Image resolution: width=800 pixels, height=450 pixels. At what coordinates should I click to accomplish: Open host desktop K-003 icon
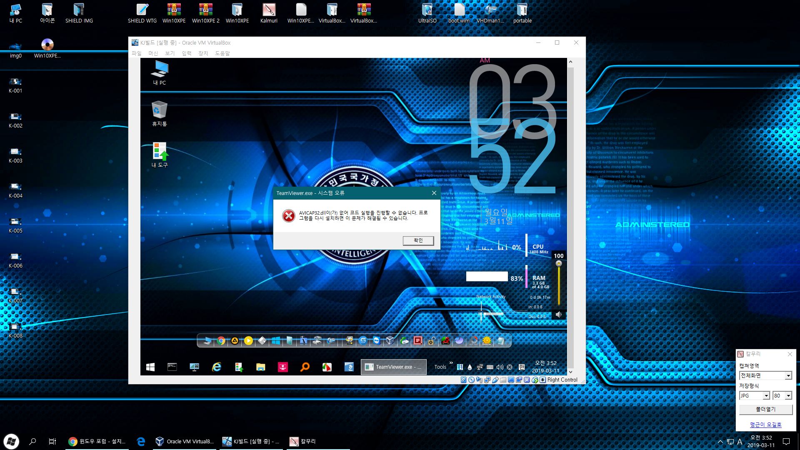[15, 155]
